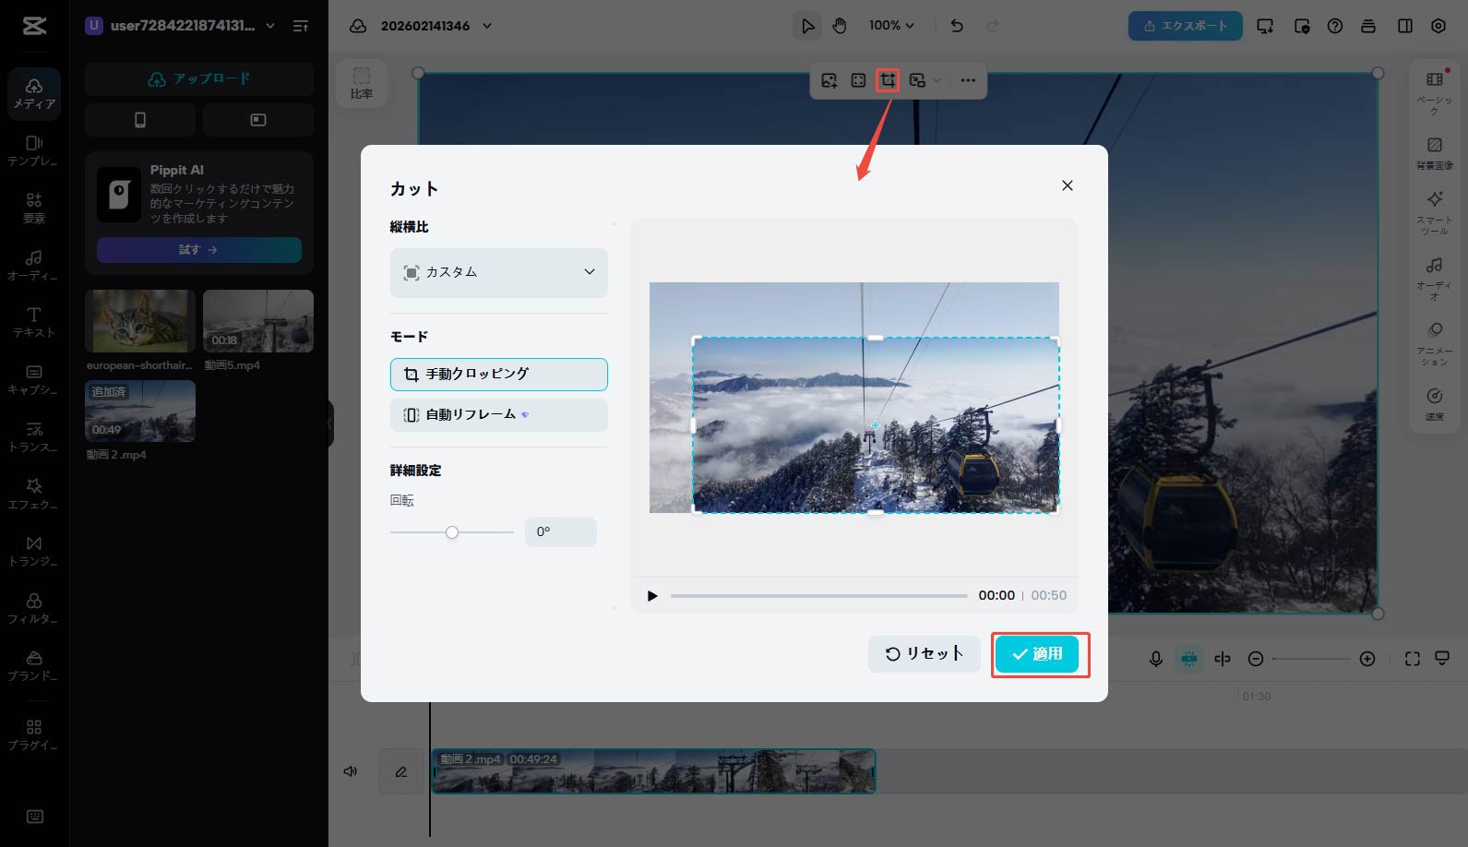This screenshot has width=1468, height=847.
Task: Click the エクスポート export button
Action: click(x=1186, y=26)
